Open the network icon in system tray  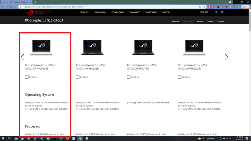click(x=227, y=139)
